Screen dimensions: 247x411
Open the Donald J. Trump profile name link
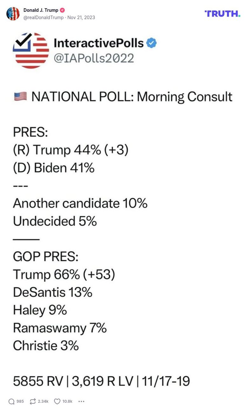[x=41, y=10]
